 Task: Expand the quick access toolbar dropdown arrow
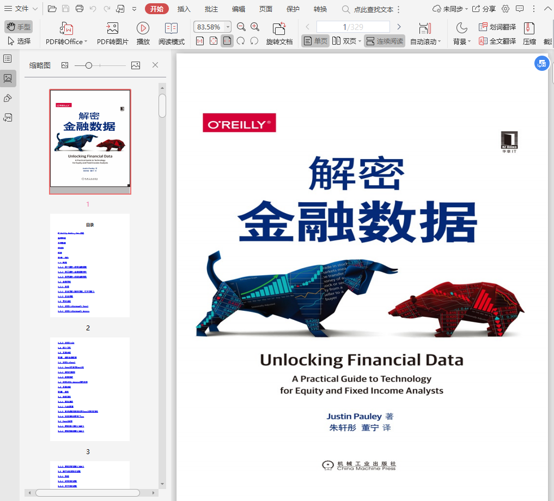(x=134, y=9)
